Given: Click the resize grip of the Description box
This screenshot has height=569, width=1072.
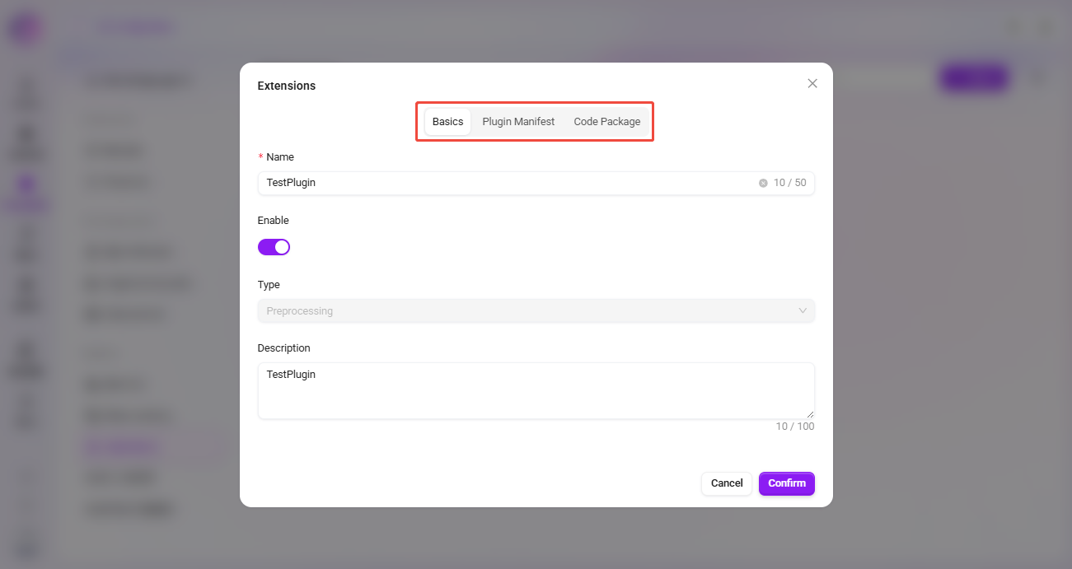Looking at the screenshot, I should coord(810,414).
